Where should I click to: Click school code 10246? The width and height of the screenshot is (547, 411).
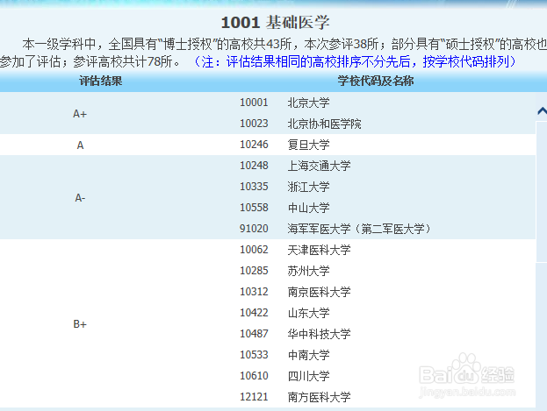(x=254, y=145)
